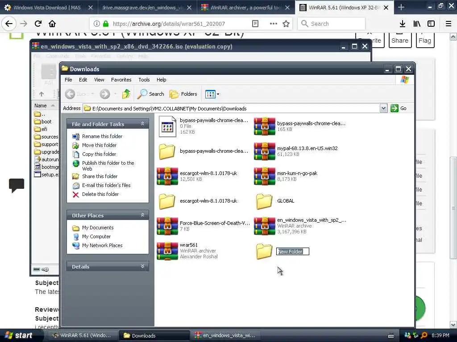Click Delete this folder
This screenshot has width=457, height=342.
coord(100,194)
